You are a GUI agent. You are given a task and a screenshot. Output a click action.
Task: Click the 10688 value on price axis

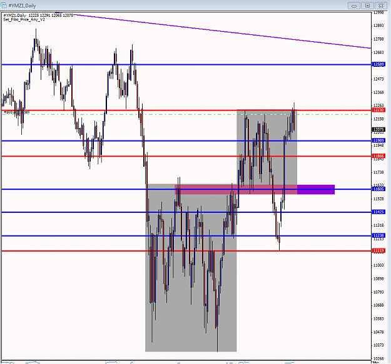pos(378,305)
